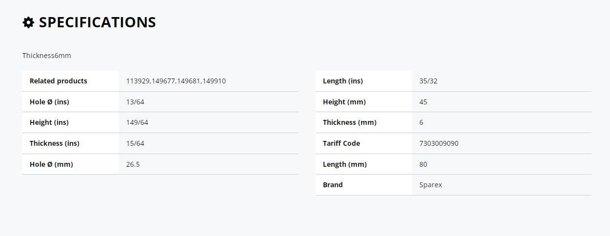Select the Hole Ø (ins) label

49,102
